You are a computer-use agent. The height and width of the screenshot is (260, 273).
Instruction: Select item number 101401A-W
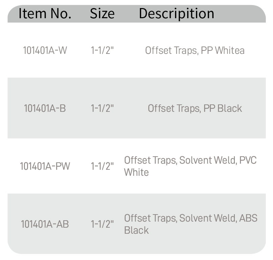point(45,50)
